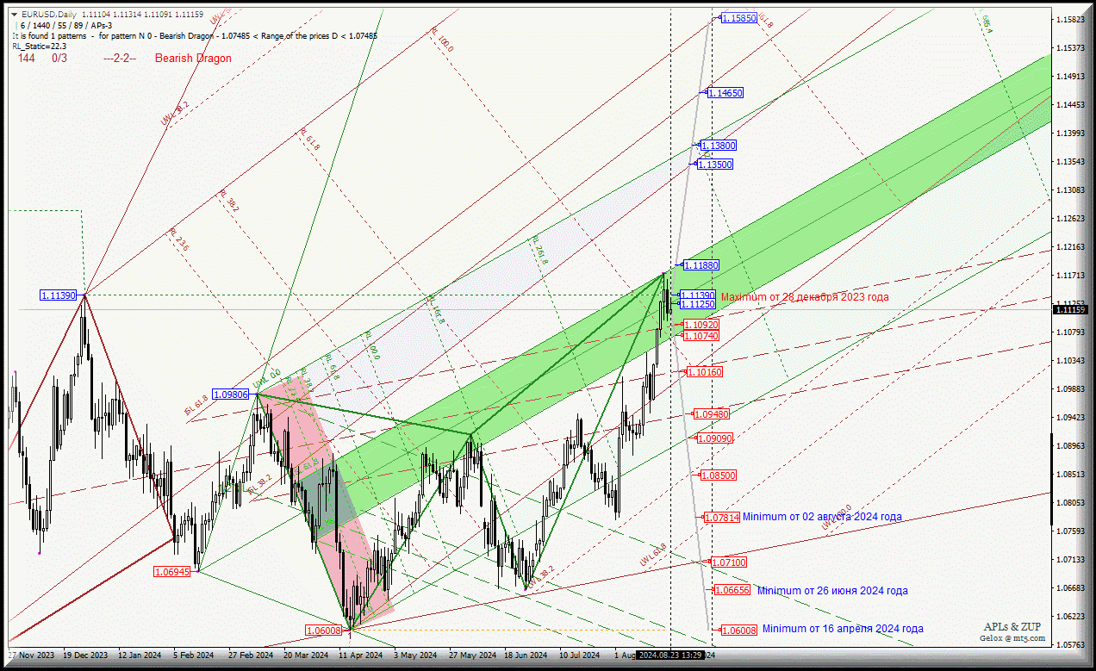Click 'Maximum от 28 декабря 2023 года' text
This screenshot has height=671, width=1096.
click(805, 297)
